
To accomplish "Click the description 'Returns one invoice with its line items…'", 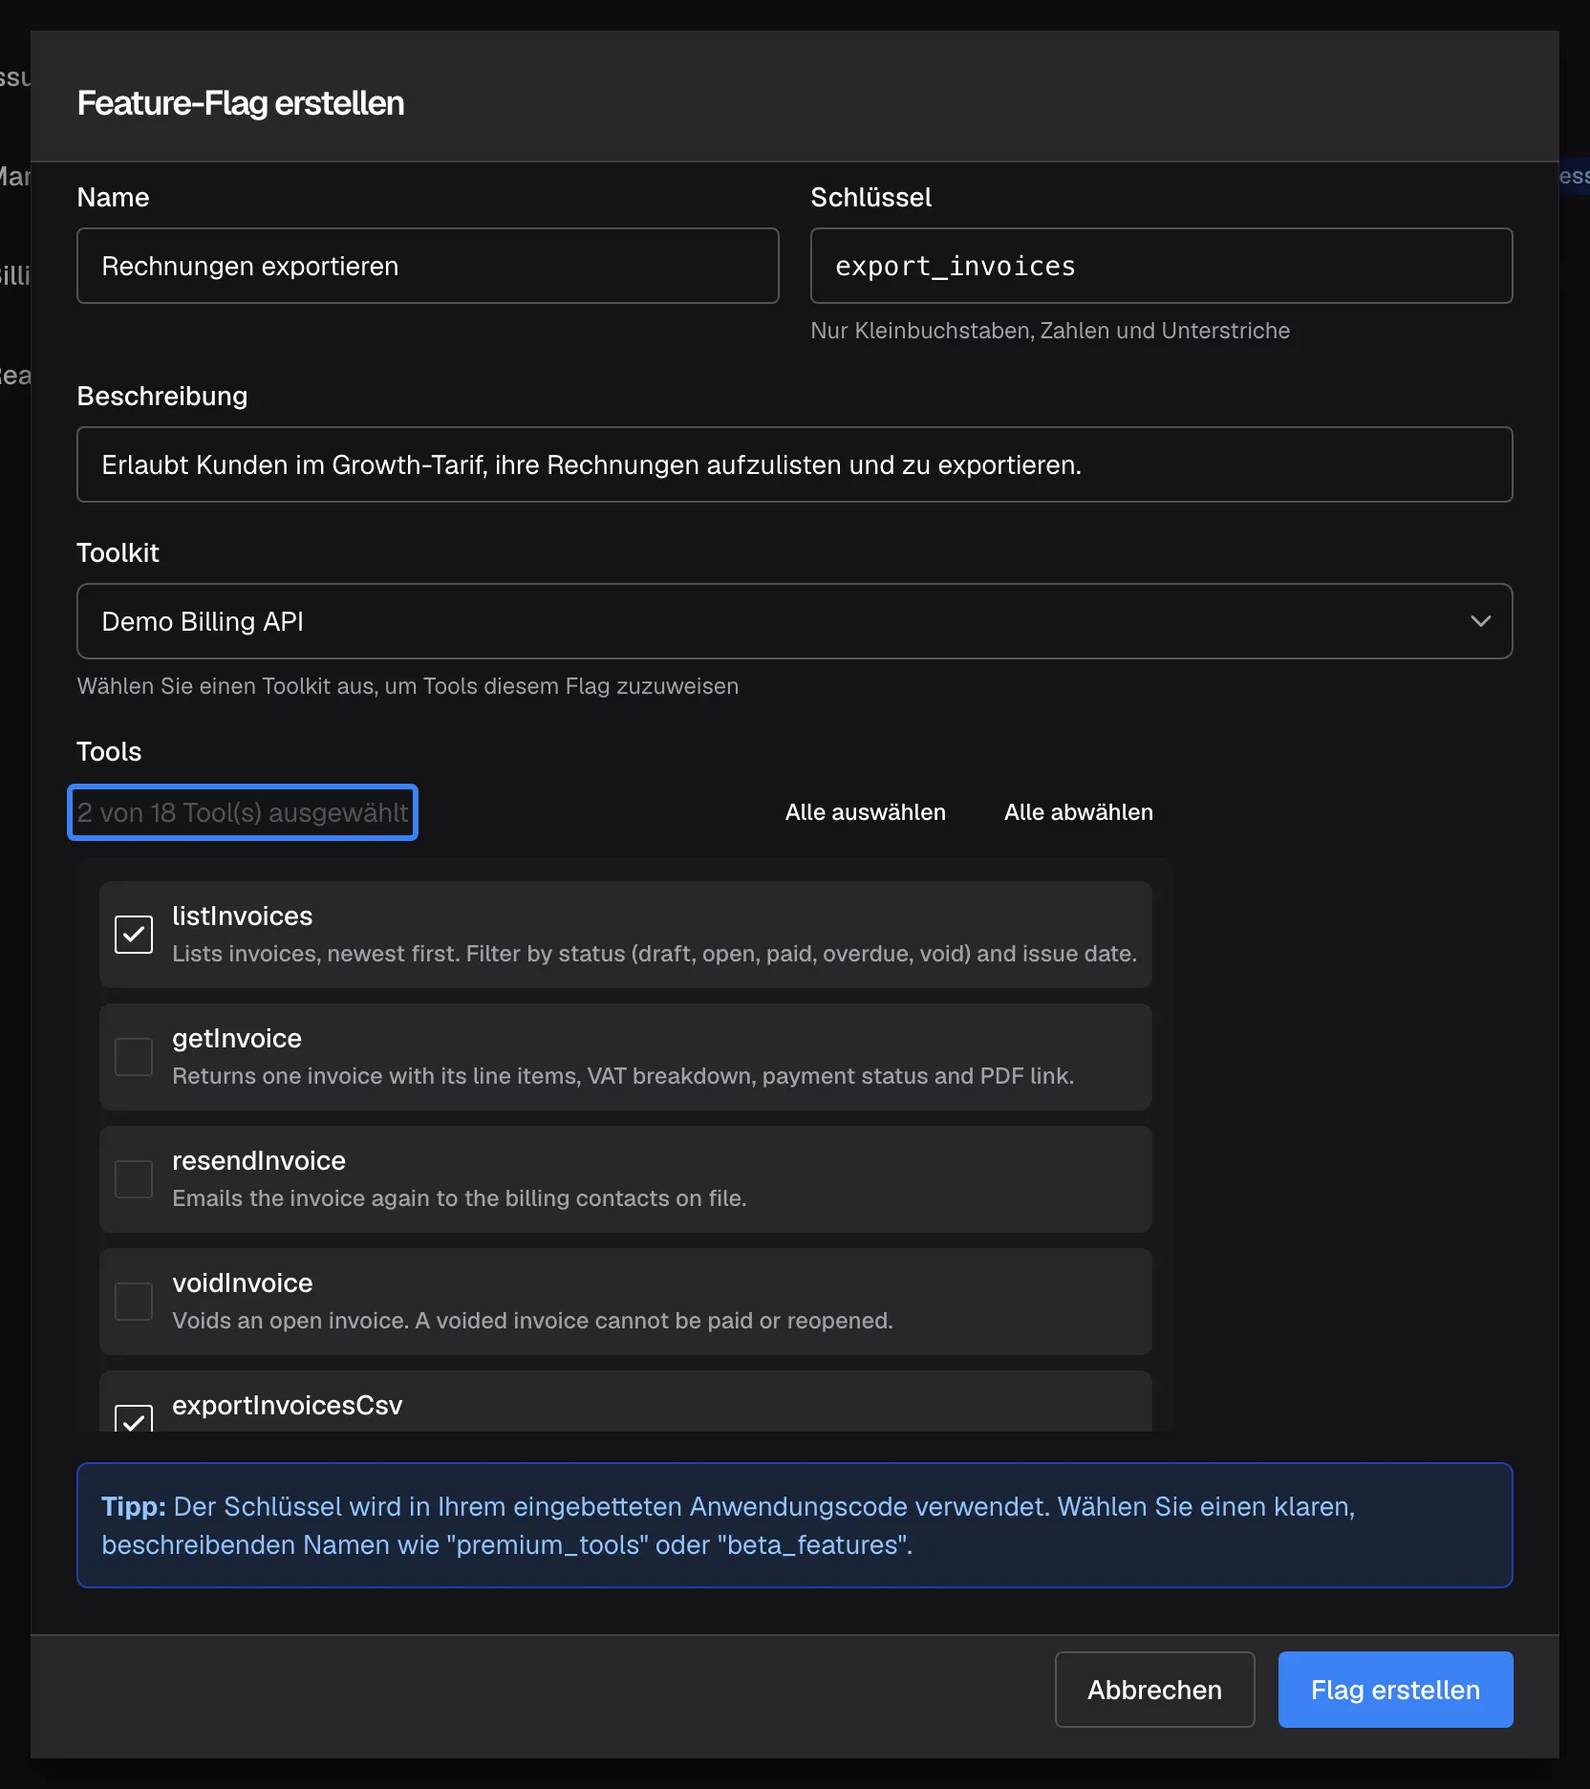I will pyautogui.click(x=623, y=1076).
